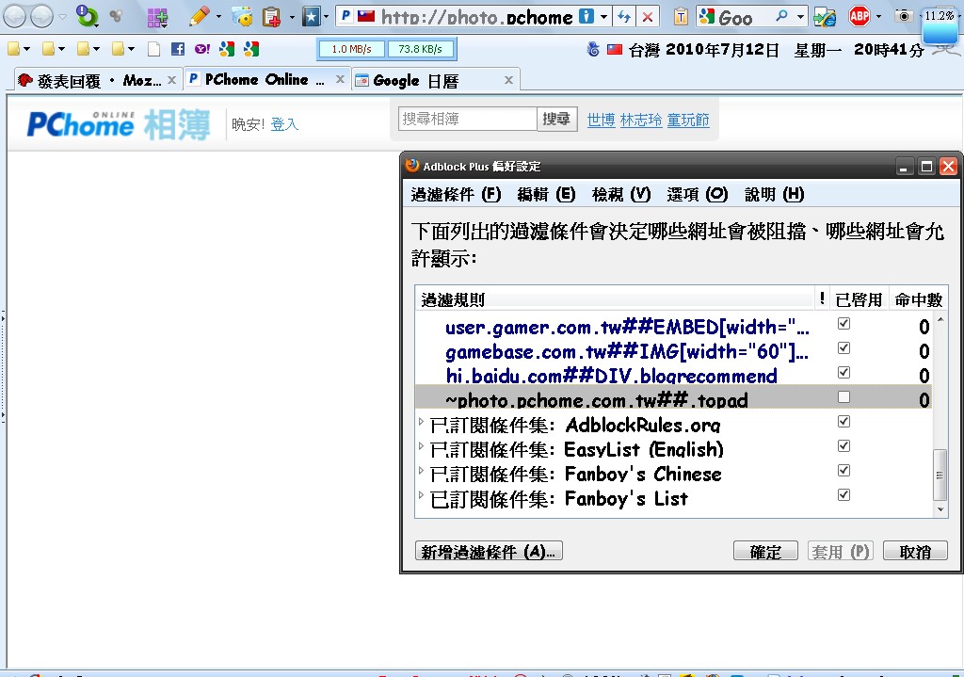Enable the ~photo.pchome.com.tw##.topad filter checkbox
The width and height of the screenshot is (964, 677).
click(843, 397)
